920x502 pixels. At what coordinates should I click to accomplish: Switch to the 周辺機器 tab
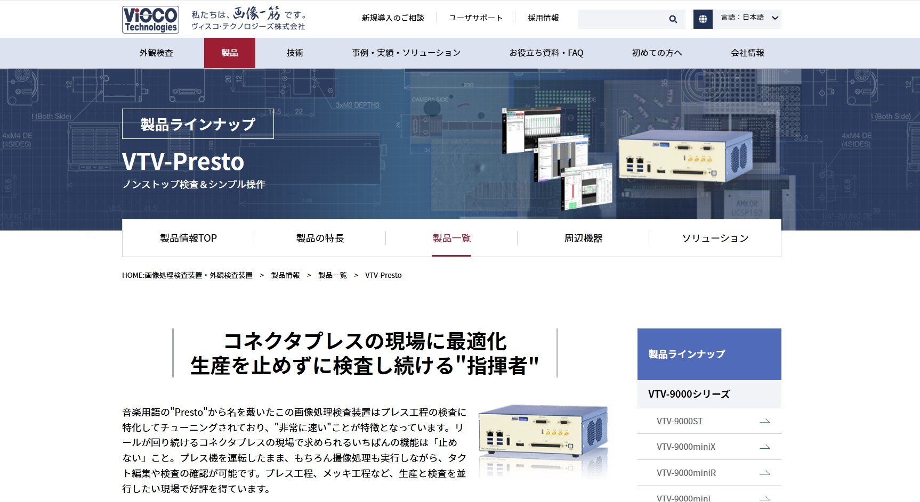(x=583, y=238)
